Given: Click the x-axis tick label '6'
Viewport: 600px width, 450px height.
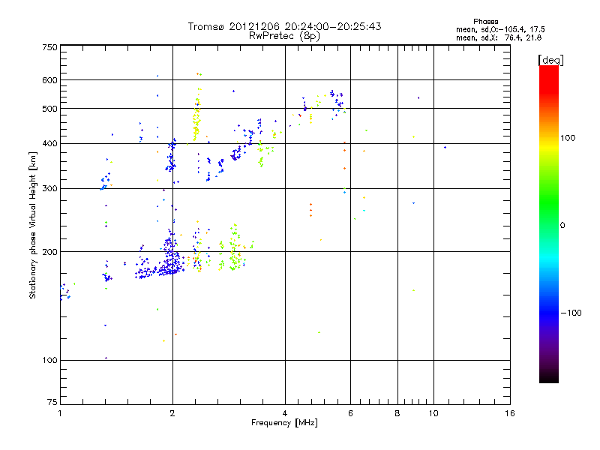Looking at the screenshot, I should point(350,413).
